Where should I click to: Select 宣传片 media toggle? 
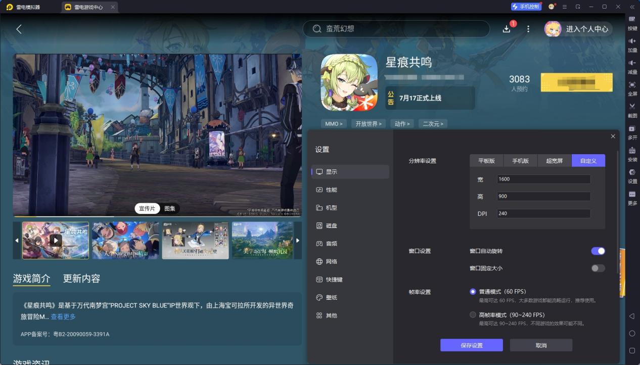click(x=147, y=208)
